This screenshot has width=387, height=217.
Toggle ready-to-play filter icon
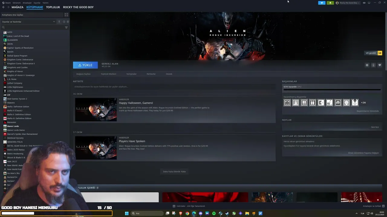pos(68,22)
